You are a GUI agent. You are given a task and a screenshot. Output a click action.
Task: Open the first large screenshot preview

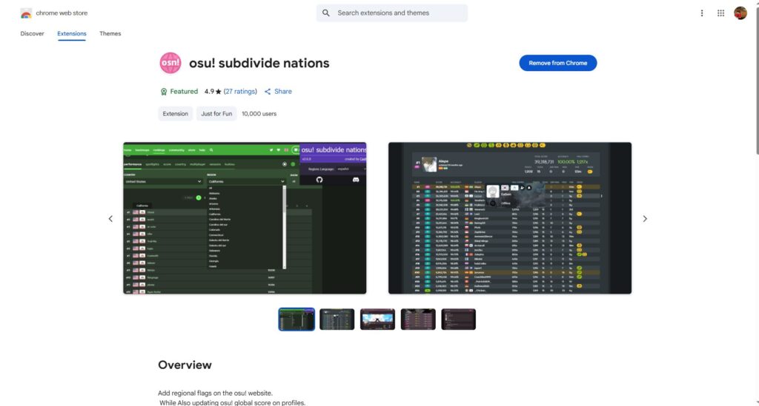[x=245, y=217]
